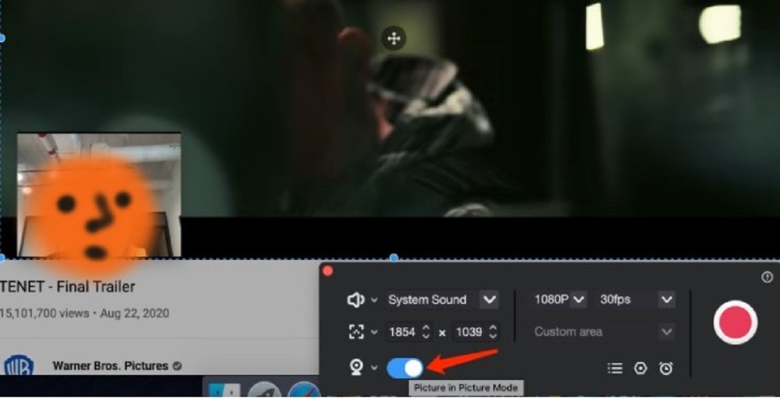Click the 15,101,700 views text

tap(44, 313)
